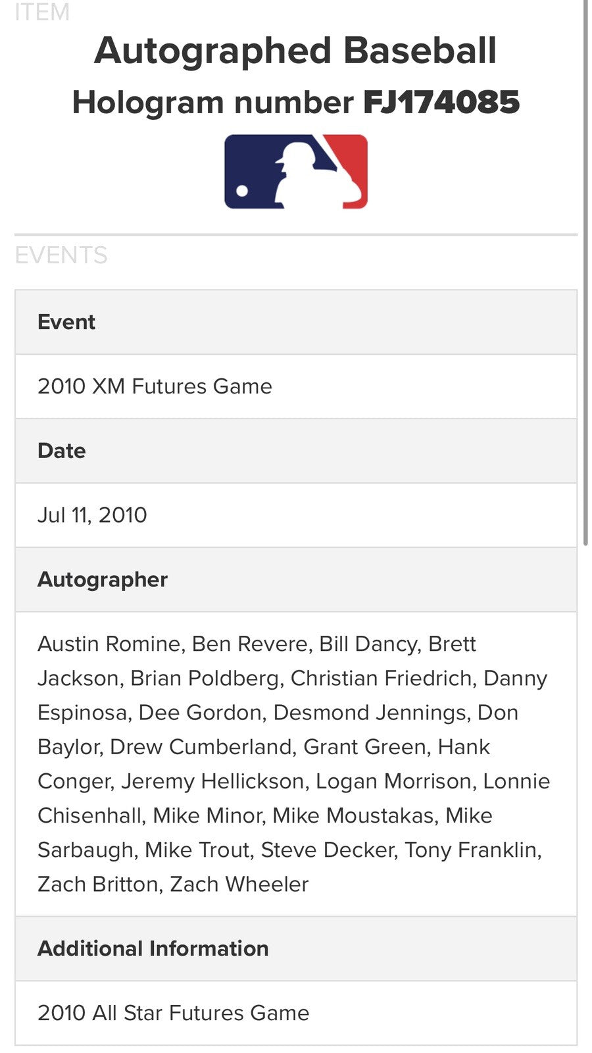Select the 2010 All Star Futures Game text
The height and width of the screenshot is (1053, 592).
173,1013
